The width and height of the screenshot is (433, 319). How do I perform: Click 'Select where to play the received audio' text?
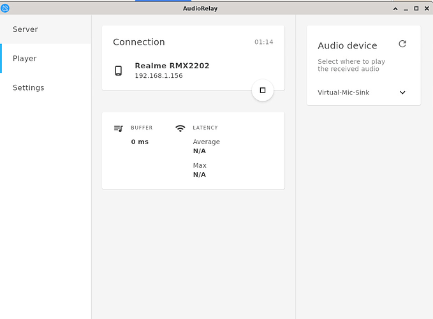[351, 65]
